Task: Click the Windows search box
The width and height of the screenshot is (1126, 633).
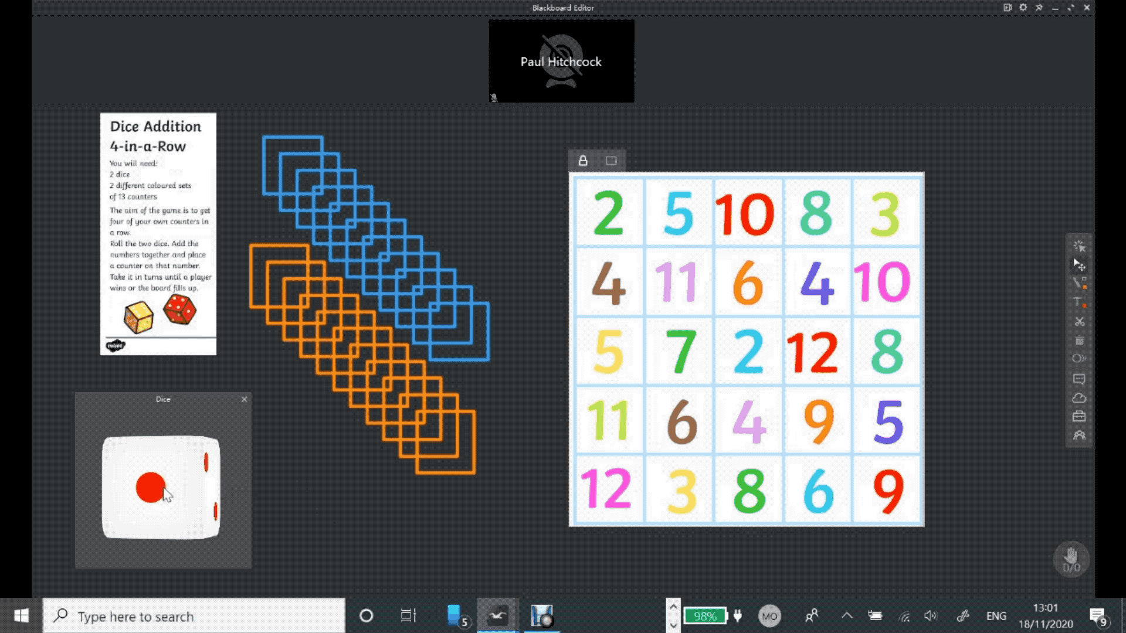Action: [194, 616]
